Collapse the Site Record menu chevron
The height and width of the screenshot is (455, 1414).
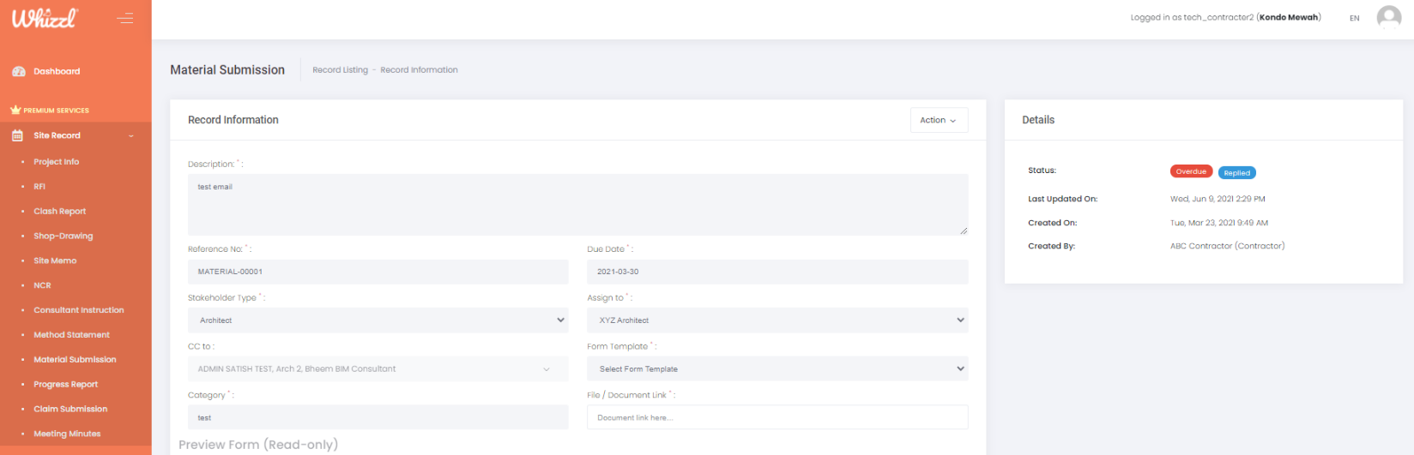(x=131, y=136)
